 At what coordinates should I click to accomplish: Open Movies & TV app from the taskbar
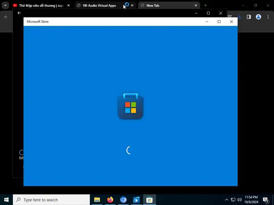tap(136, 200)
